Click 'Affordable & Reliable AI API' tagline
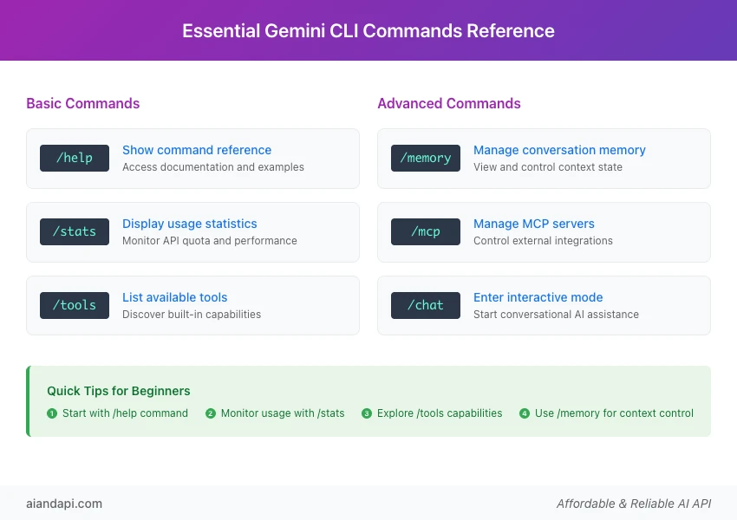Viewport: 737px width, 520px height. (634, 504)
